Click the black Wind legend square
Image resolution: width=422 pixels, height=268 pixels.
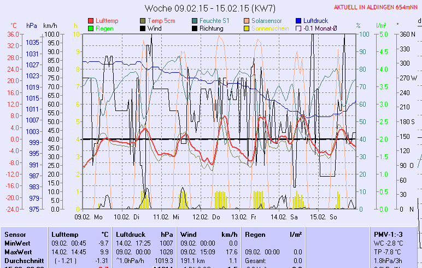tap(143, 28)
